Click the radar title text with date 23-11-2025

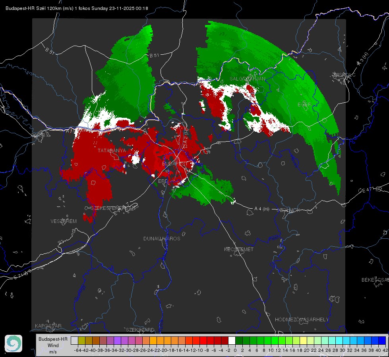(77, 8)
